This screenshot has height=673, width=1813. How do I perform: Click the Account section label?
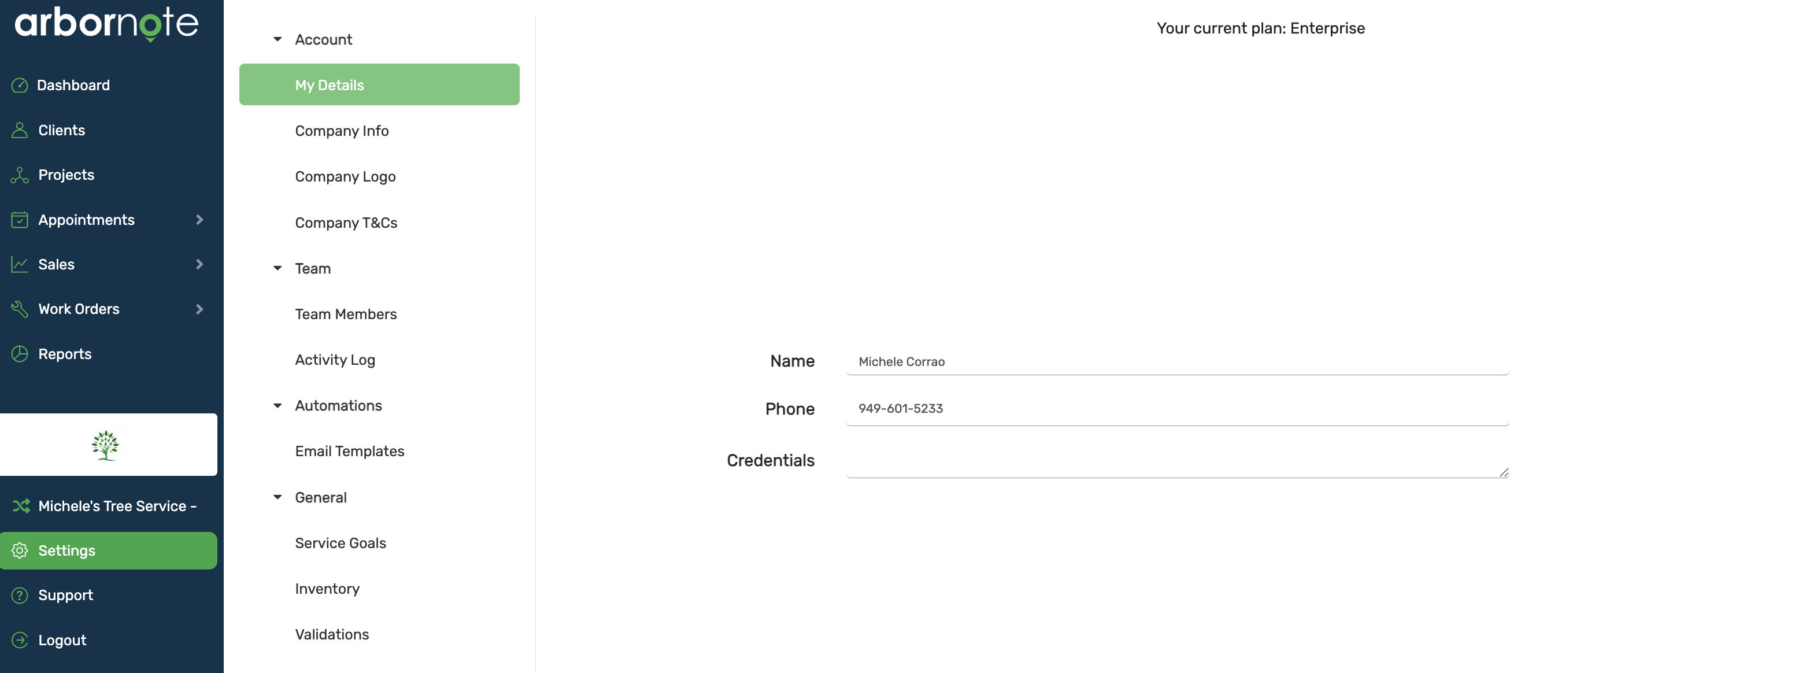323,39
